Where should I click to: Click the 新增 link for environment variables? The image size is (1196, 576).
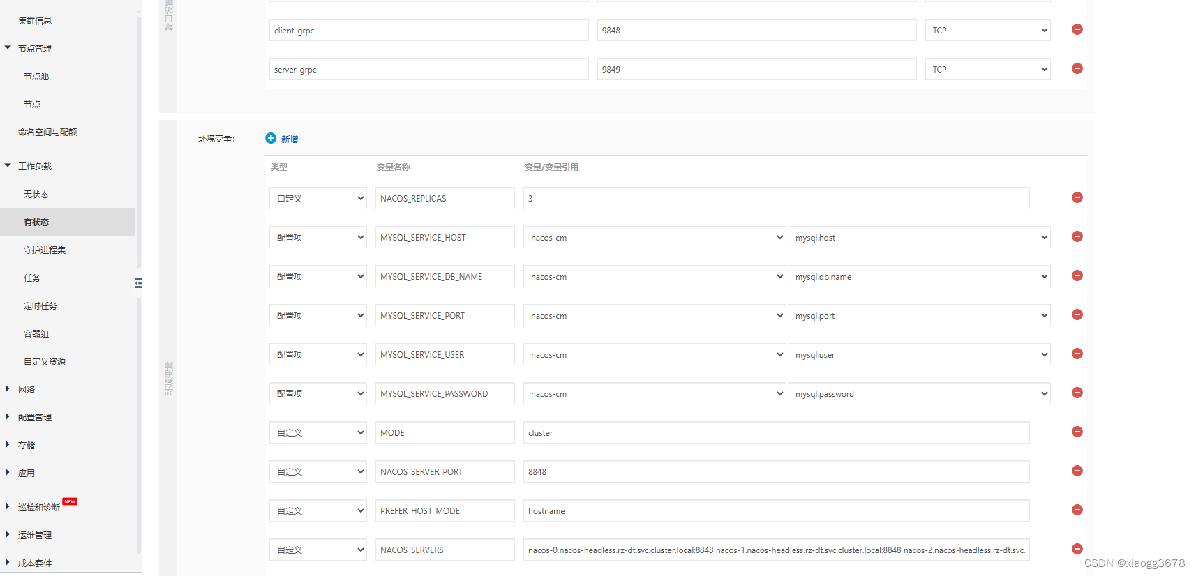coord(290,139)
